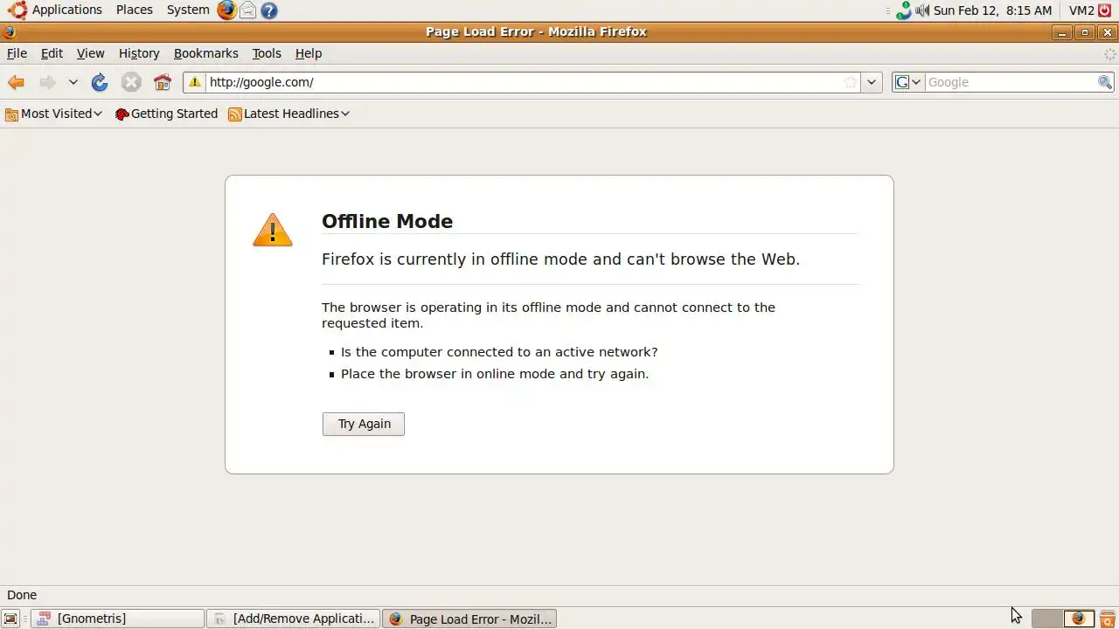Image resolution: width=1119 pixels, height=629 pixels.
Task: Open the System menu in top panel
Action: point(188,10)
